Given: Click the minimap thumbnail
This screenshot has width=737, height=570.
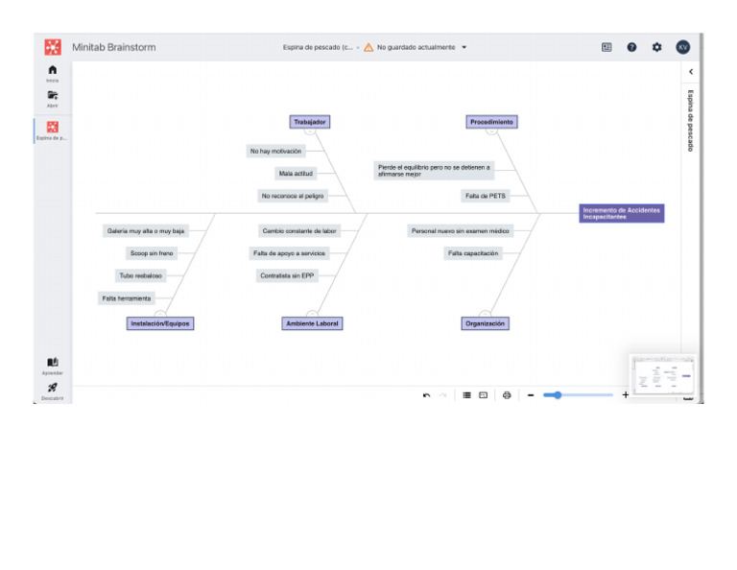Looking at the screenshot, I should point(663,375).
